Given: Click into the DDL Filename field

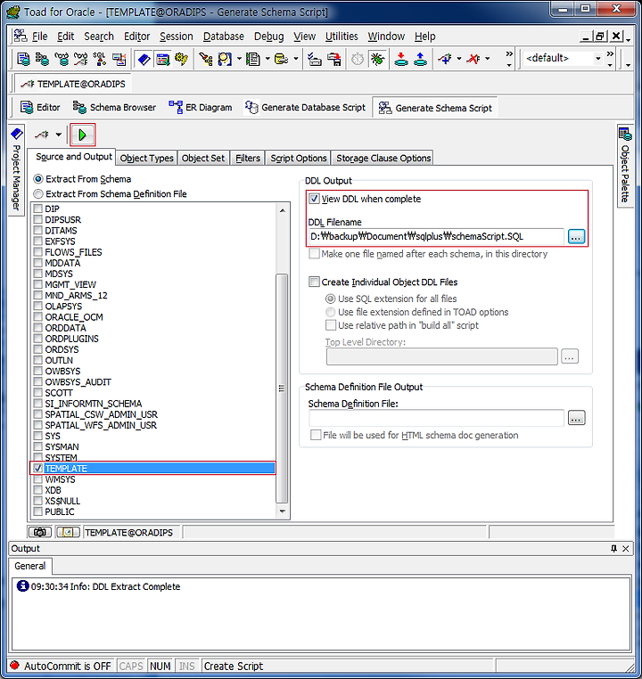Looking at the screenshot, I should (x=436, y=236).
